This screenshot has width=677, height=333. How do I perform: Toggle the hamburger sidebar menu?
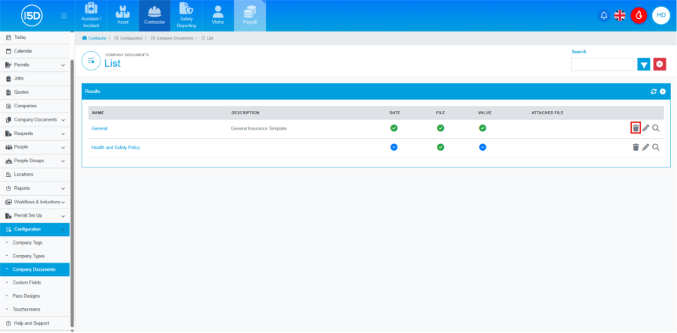[x=63, y=16]
